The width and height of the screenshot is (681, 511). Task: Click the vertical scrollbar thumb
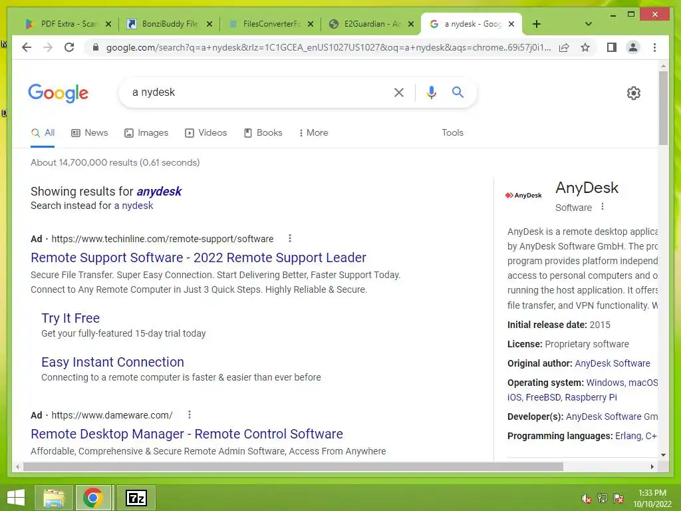pyautogui.click(x=663, y=108)
